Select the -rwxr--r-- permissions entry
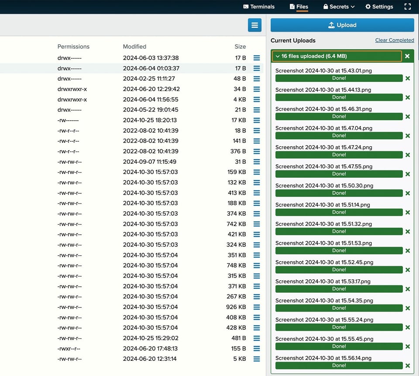Screen dimensions: 419x376 click(69, 349)
